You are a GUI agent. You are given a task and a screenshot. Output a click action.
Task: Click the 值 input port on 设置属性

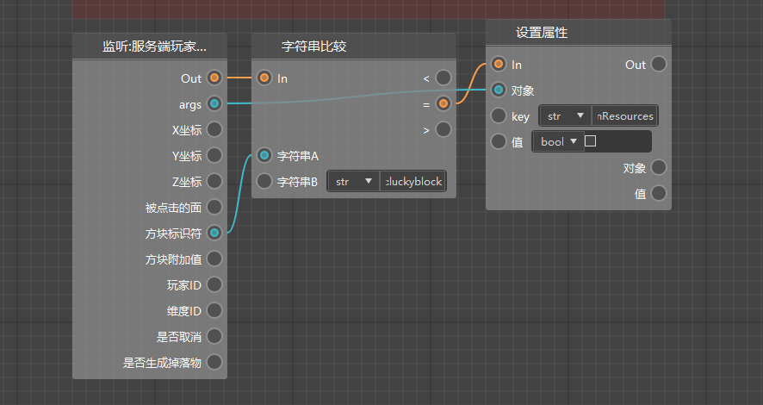click(x=499, y=141)
